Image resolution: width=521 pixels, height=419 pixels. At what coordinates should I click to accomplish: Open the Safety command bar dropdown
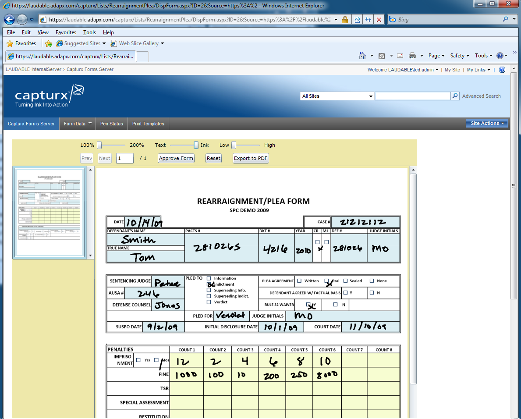460,56
